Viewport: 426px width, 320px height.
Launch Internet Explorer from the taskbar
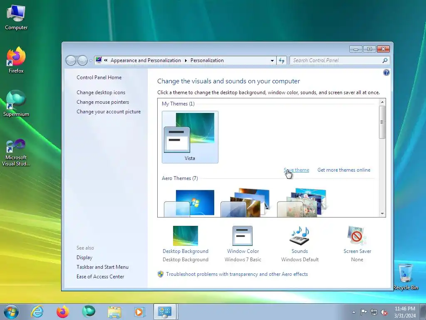coord(37,312)
